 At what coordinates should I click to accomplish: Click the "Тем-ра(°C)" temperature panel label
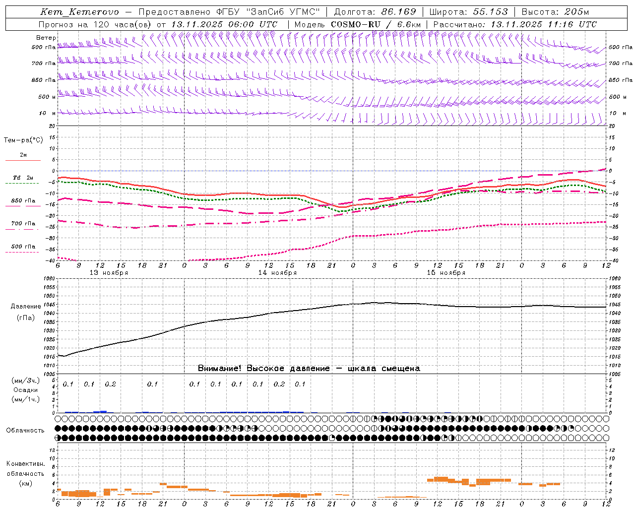click(23, 140)
